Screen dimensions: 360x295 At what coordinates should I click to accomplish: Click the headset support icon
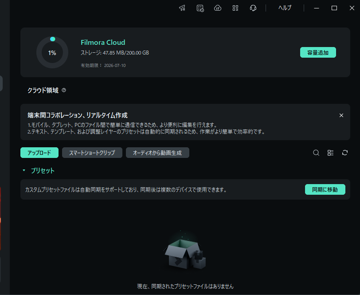253,8
